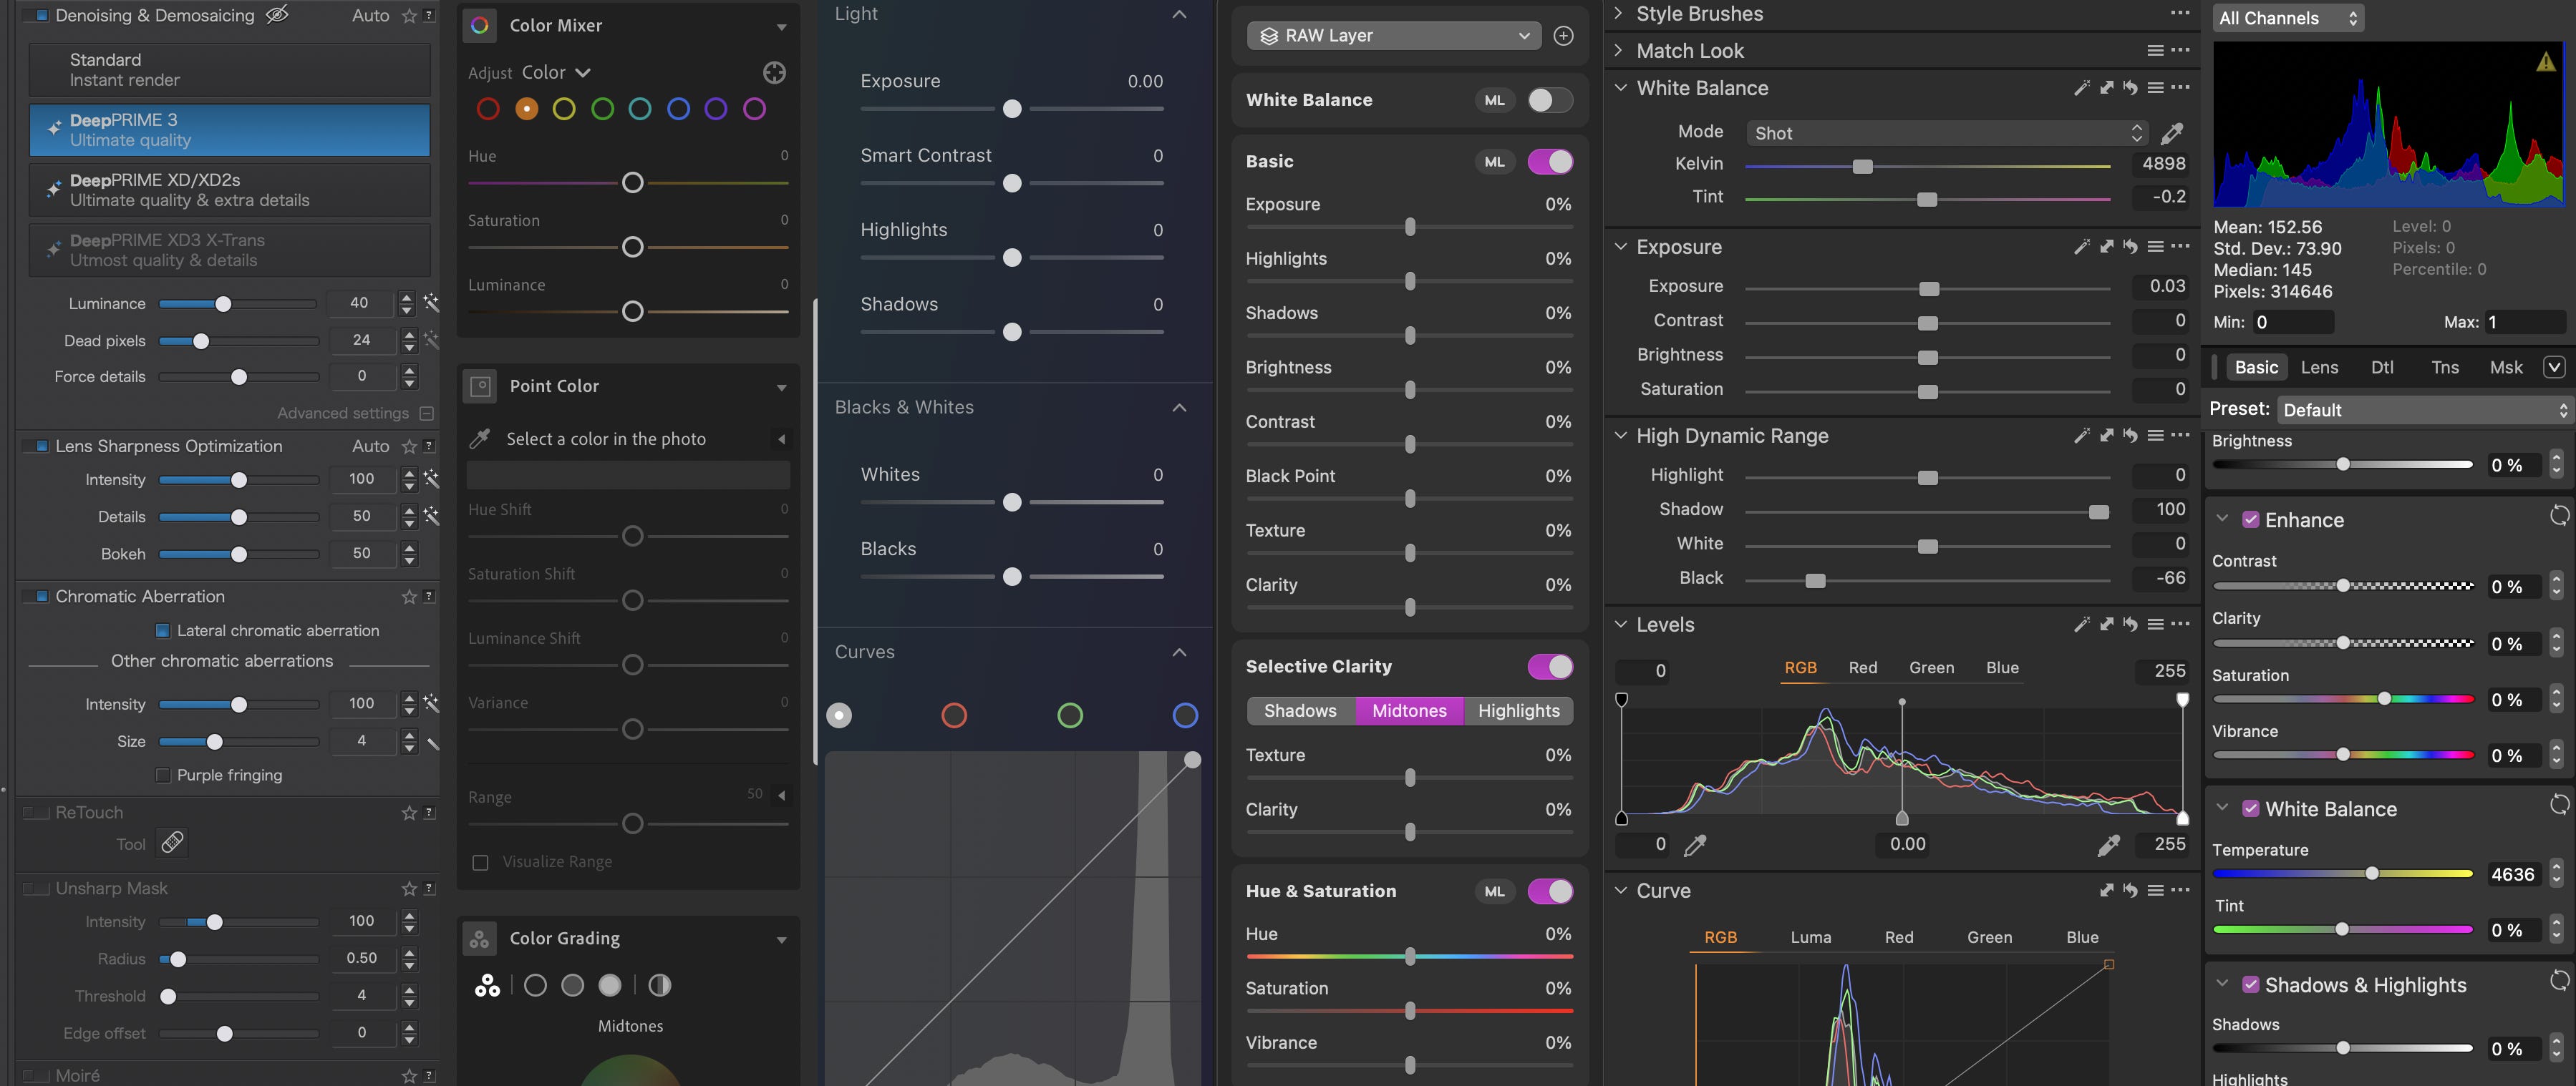Click the Levels black point eyedropper
This screenshot has width=2576, height=1086.
[x=1695, y=845]
